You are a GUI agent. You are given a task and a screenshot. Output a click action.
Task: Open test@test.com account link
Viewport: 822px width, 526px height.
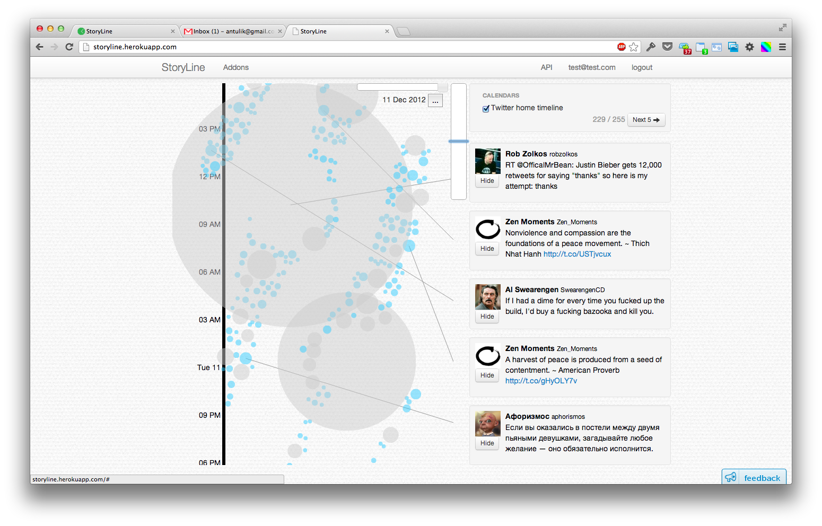point(592,67)
